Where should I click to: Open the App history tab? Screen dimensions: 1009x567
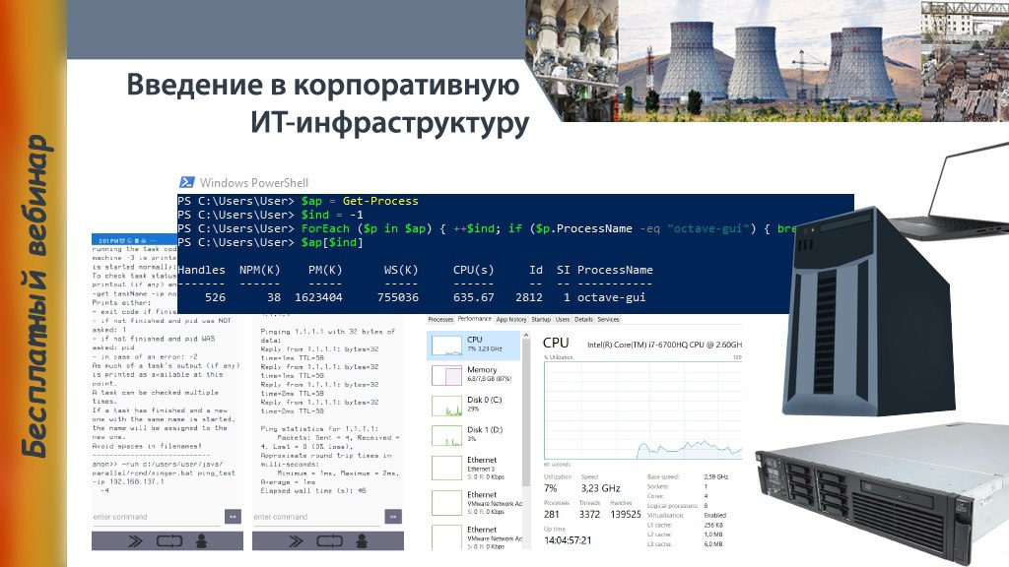(511, 320)
